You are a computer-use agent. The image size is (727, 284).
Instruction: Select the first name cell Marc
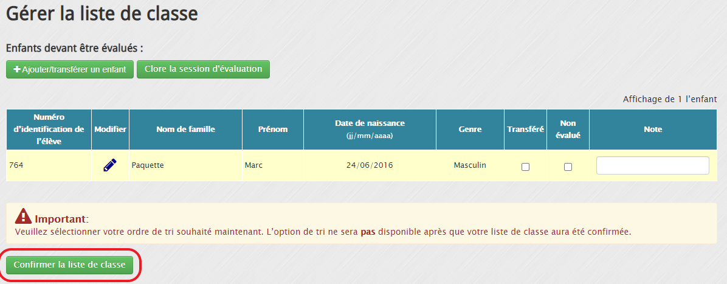(x=272, y=165)
